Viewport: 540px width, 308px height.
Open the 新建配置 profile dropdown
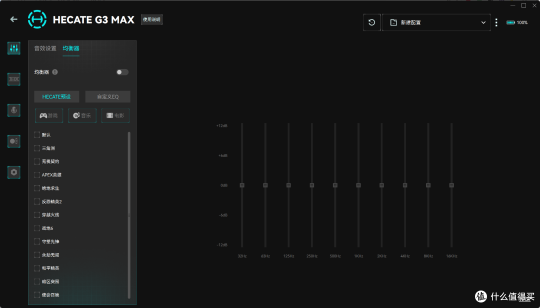pyautogui.click(x=436, y=22)
